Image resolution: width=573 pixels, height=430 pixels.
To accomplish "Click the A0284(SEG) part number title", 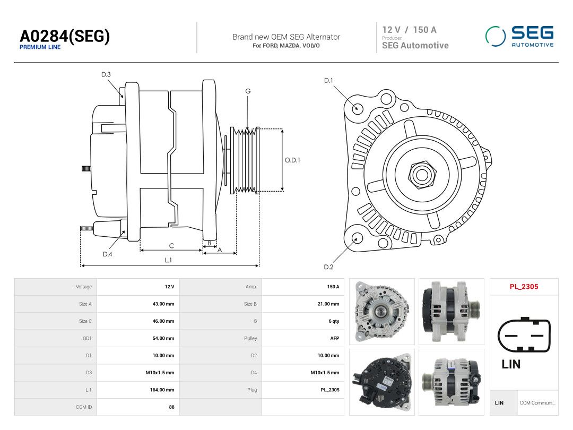I will (x=65, y=36).
